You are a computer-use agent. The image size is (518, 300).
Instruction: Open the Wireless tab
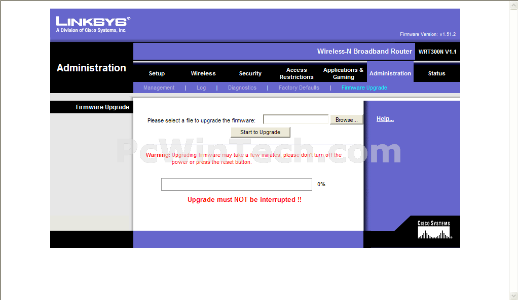click(203, 73)
